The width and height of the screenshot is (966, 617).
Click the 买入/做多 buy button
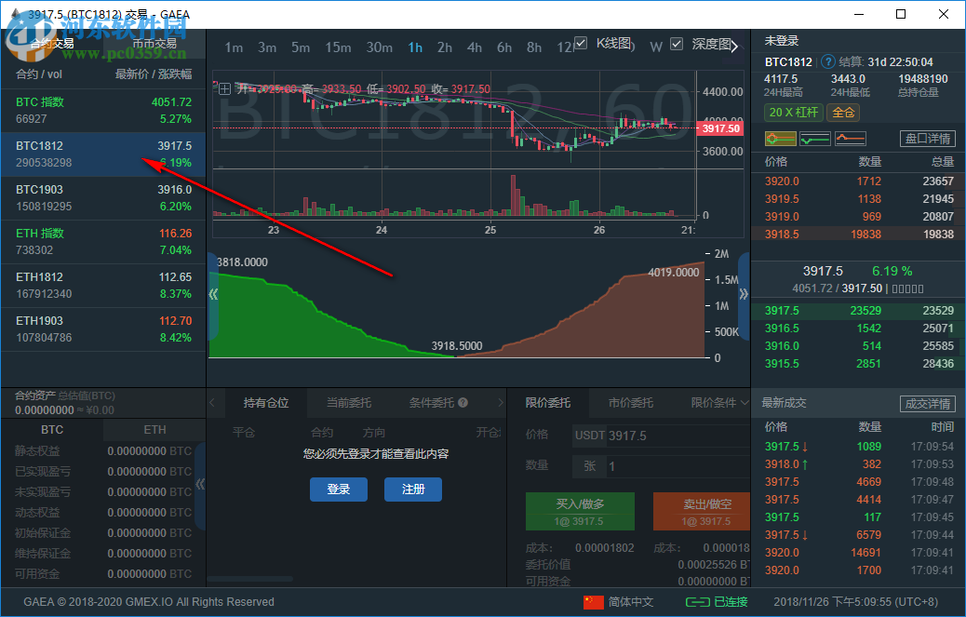(x=580, y=512)
